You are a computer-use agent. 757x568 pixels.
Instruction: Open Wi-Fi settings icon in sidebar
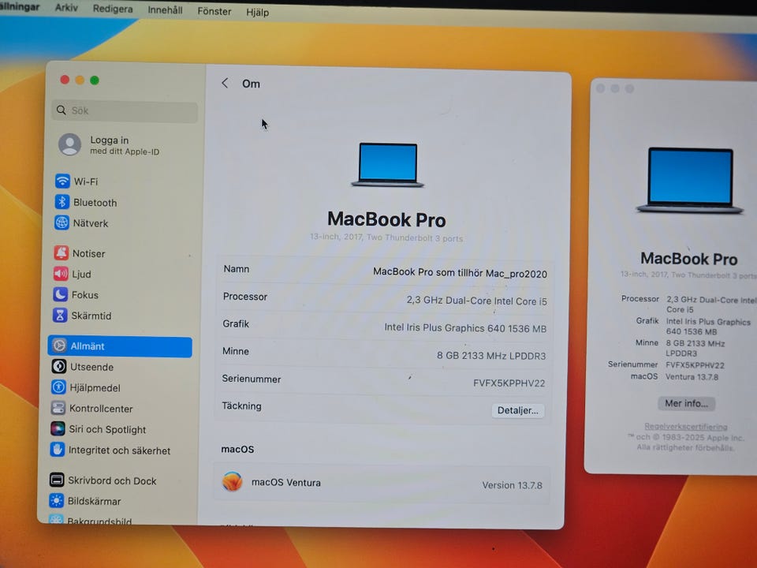(x=62, y=181)
